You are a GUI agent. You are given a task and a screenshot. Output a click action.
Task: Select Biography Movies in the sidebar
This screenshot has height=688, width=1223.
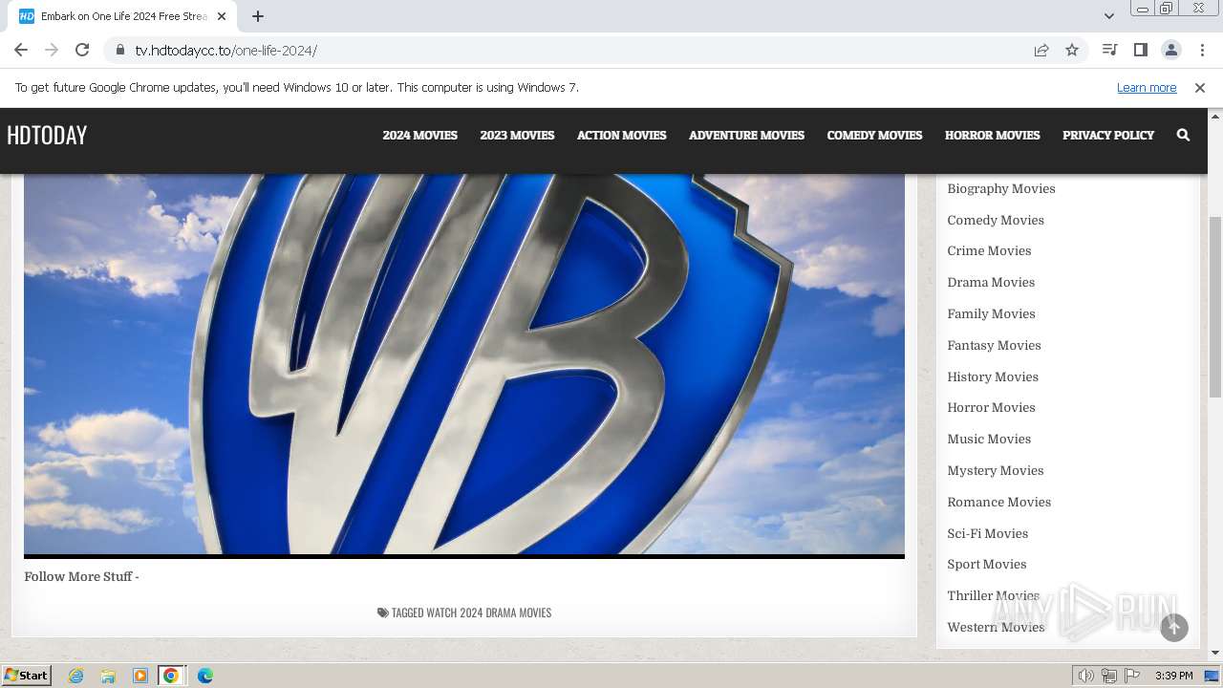click(1001, 188)
